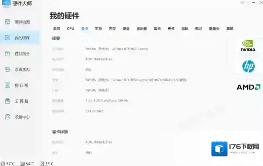Select the 我的硬件 sidebar icon
263x166 pixels.
pos(8,38)
